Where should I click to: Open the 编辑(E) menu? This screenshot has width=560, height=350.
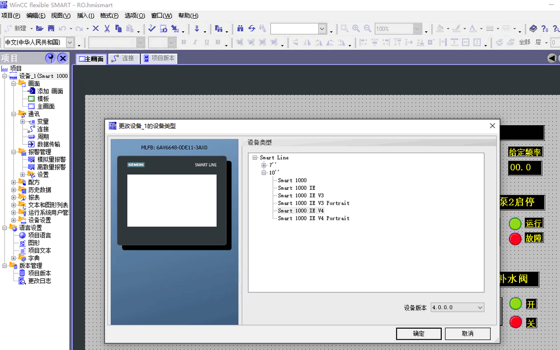click(36, 16)
